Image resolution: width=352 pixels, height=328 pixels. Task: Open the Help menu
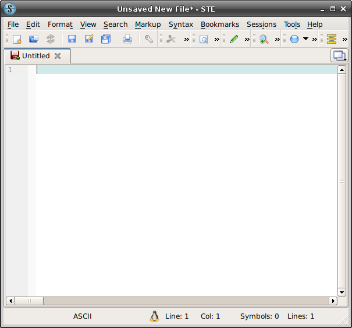(315, 24)
